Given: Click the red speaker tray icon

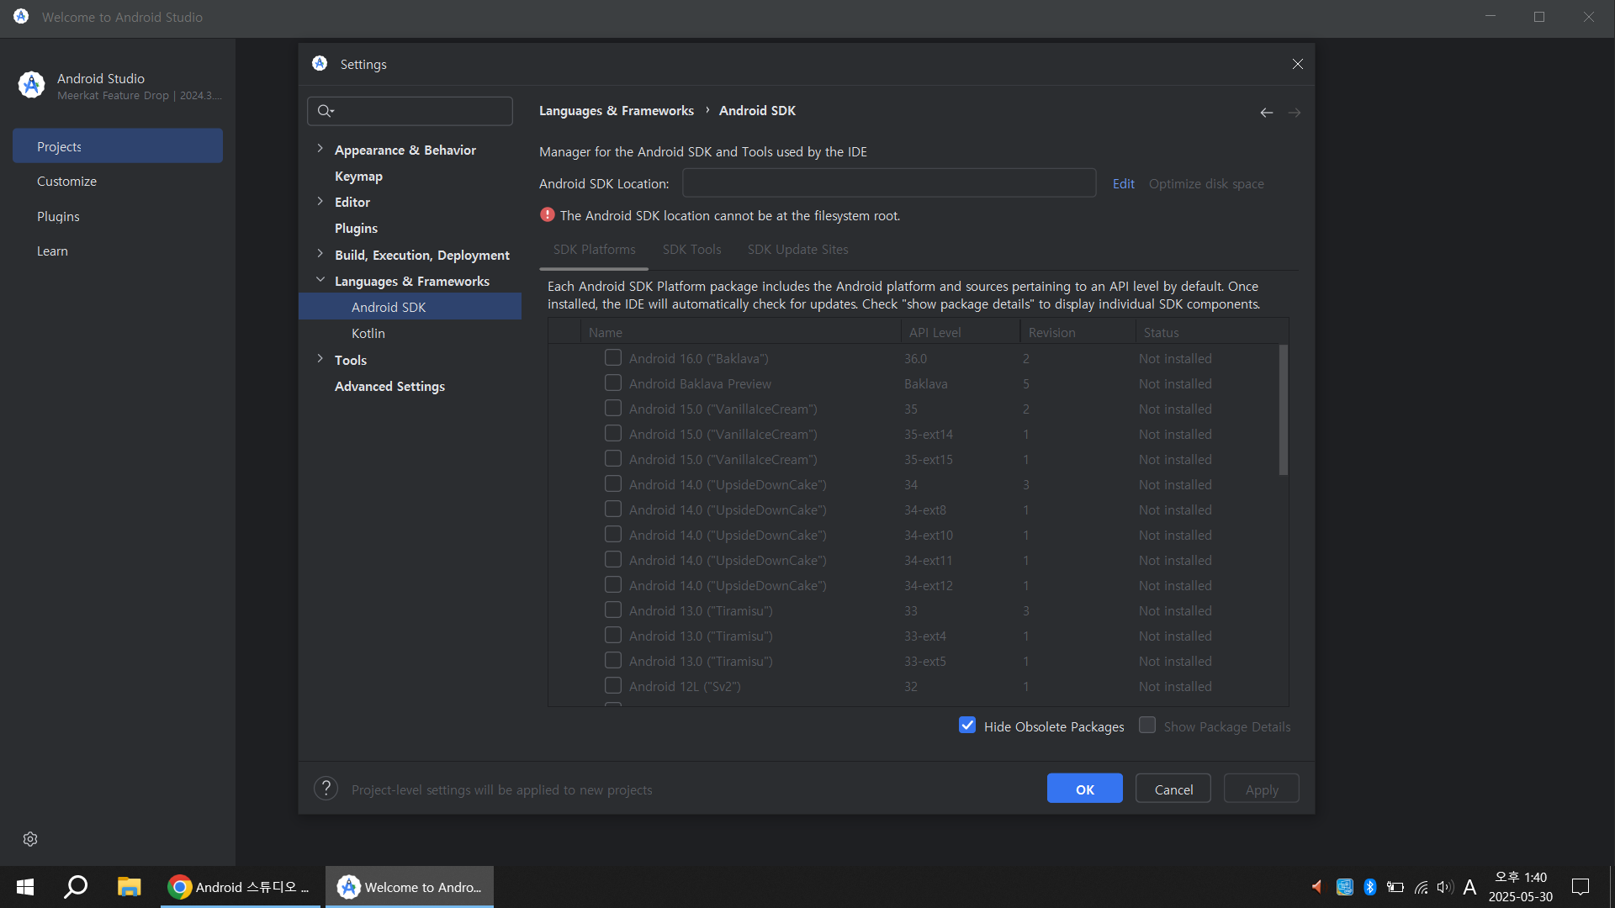Looking at the screenshot, I should click(1316, 886).
